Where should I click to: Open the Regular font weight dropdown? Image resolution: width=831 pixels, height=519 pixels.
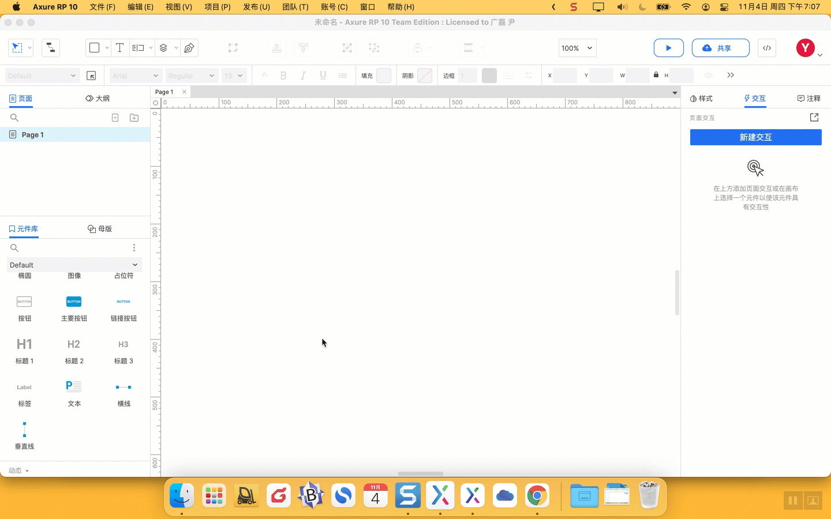click(191, 76)
